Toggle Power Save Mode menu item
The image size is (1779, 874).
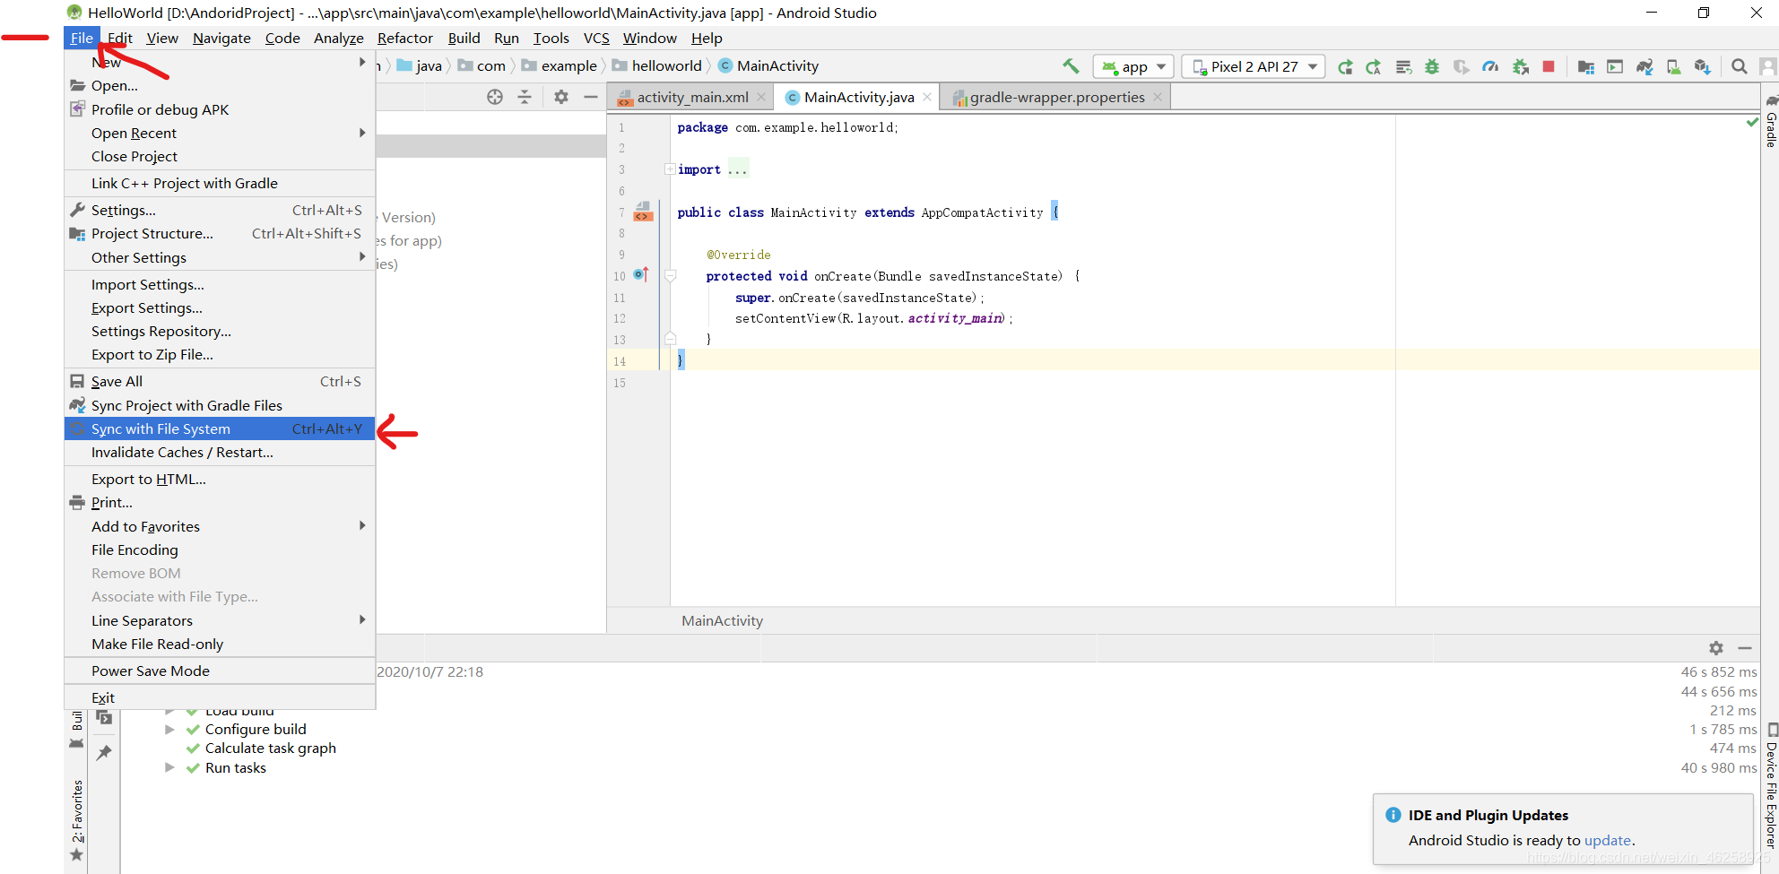(x=220, y=671)
